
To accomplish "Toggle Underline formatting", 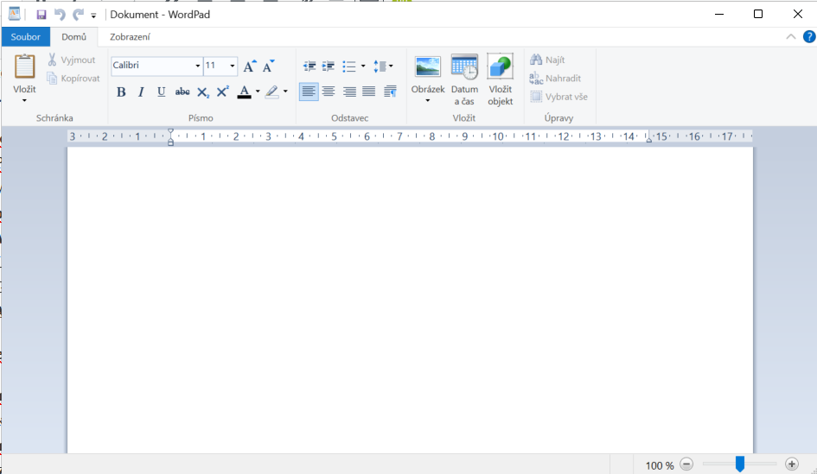I will point(161,92).
